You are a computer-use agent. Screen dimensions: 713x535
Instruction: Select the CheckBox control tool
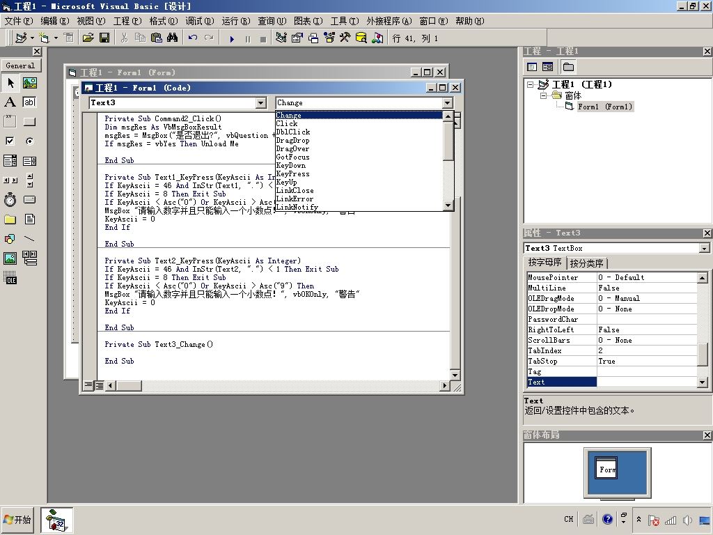click(x=10, y=141)
